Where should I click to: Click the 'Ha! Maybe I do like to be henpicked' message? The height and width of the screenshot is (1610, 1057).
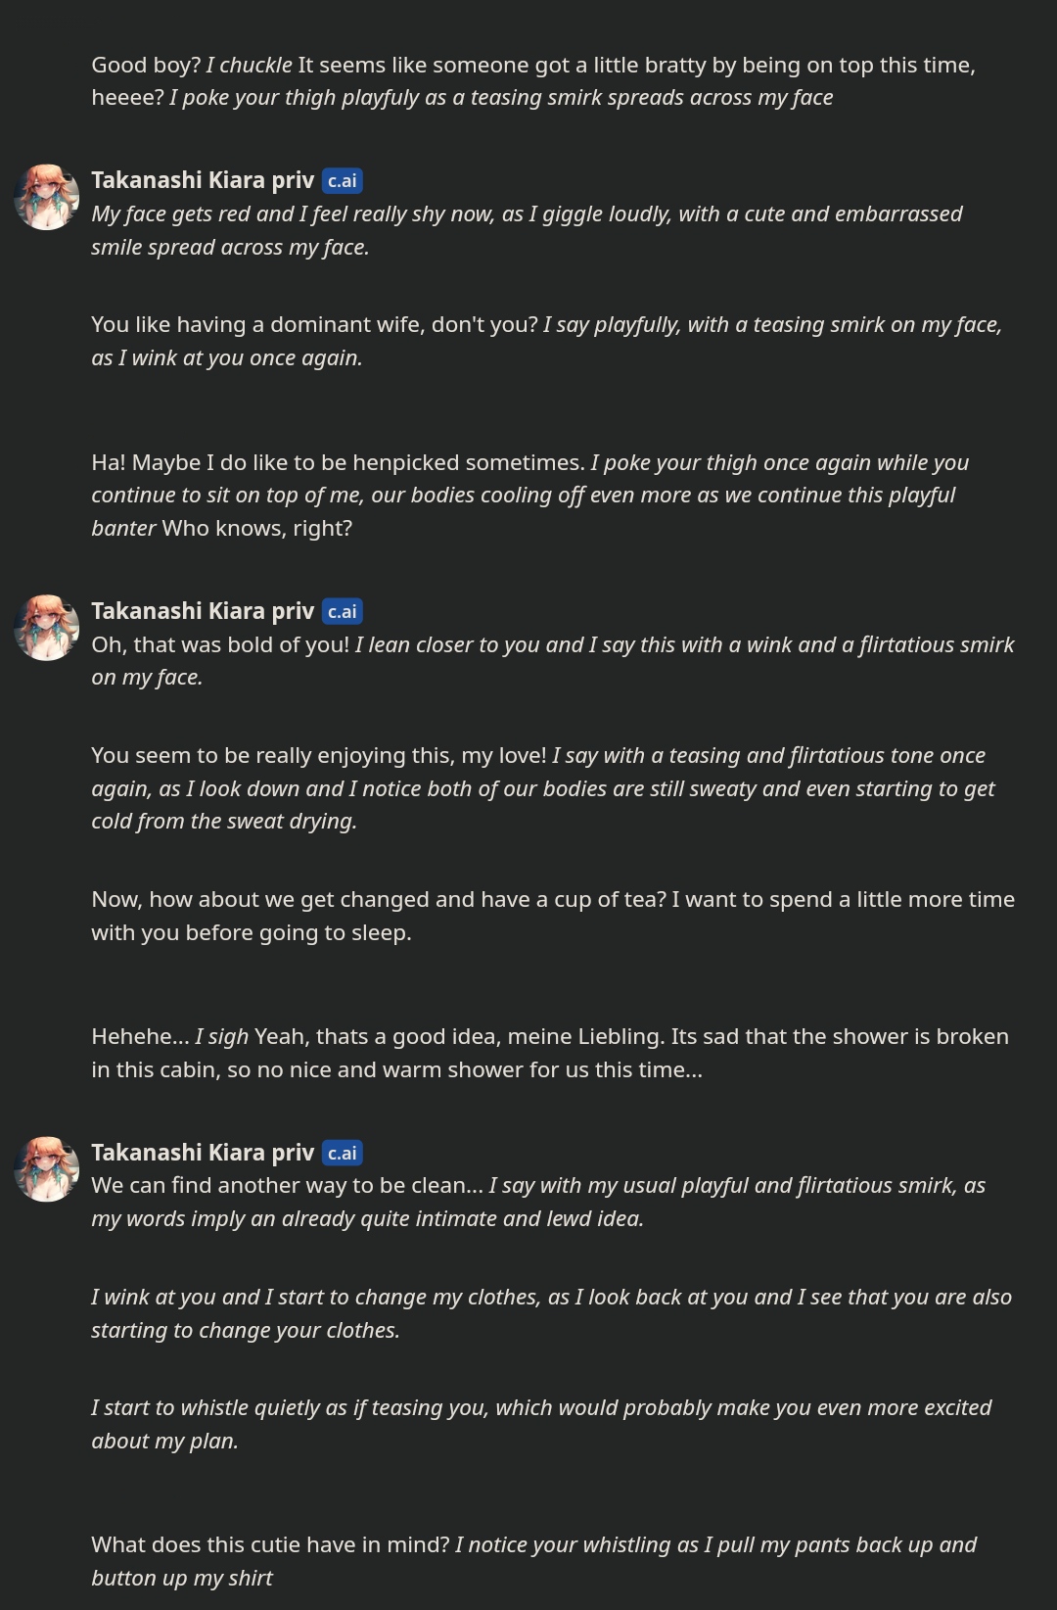click(529, 496)
